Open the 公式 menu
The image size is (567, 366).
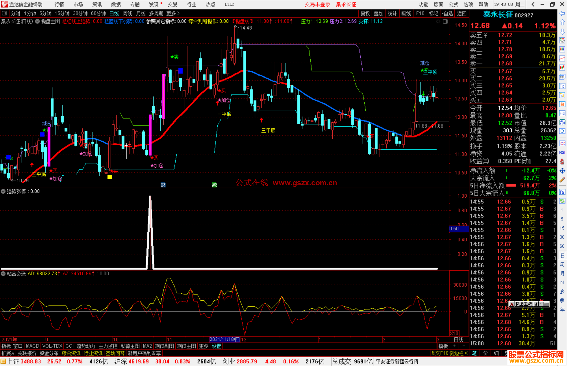point(453,4)
